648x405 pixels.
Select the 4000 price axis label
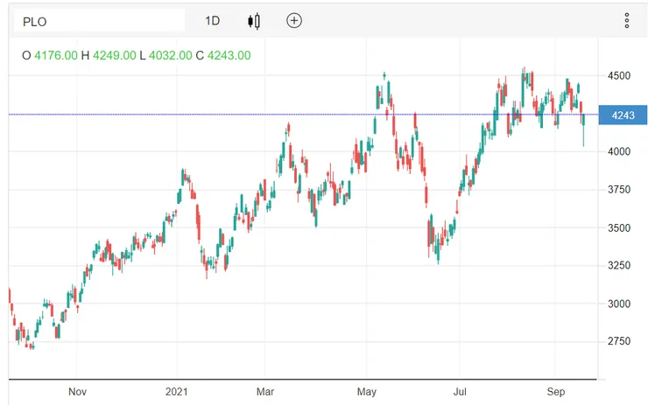point(618,151)
